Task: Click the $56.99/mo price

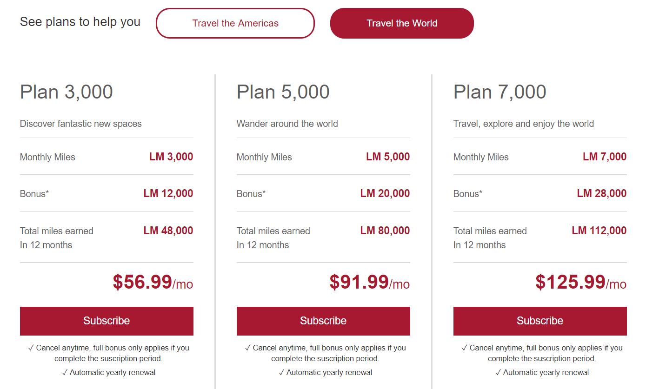Action: (x=153, y=282)
